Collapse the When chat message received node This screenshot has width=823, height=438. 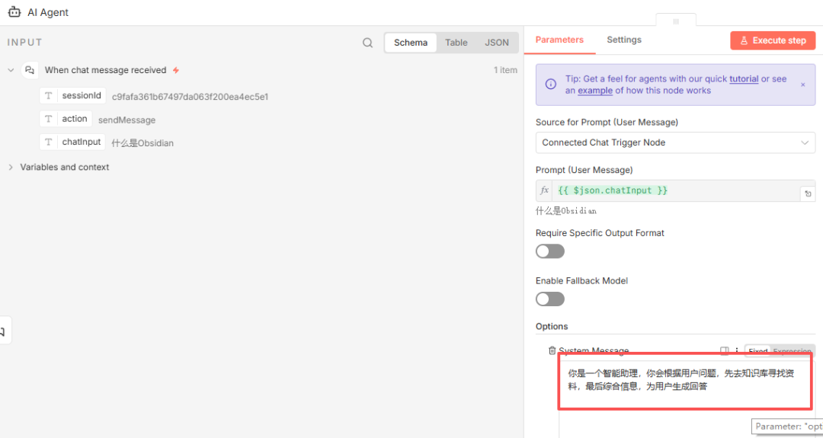(11, 70)
